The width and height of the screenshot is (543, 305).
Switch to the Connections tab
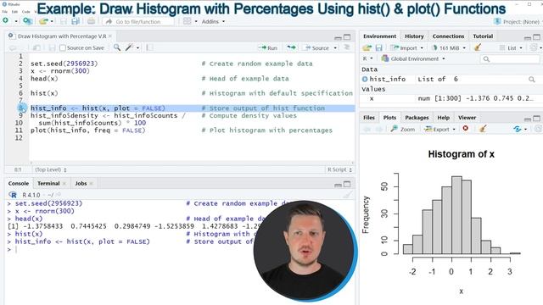tap(448, 36)
